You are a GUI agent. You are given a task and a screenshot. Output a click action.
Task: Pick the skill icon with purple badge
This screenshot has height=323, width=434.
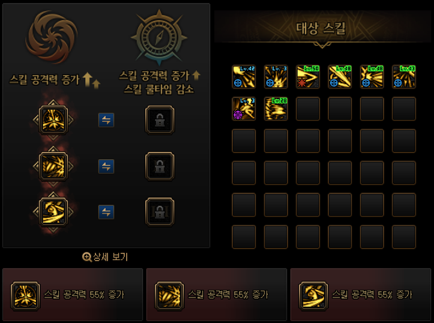point(244,109)
